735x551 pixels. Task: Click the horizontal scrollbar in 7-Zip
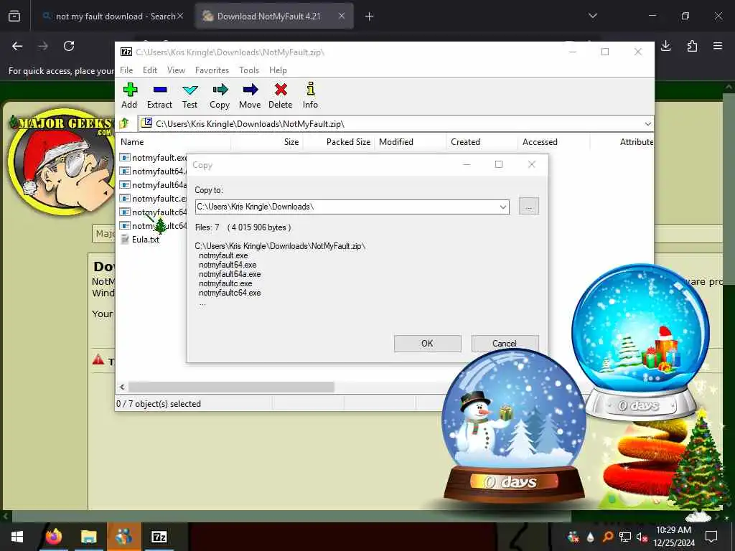coord(231,387)
